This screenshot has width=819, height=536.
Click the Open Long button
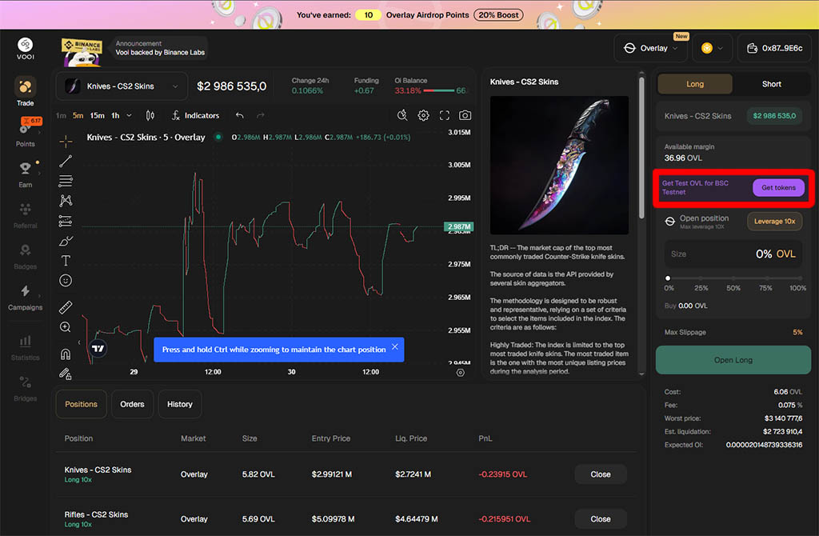[x=733, y=360]
